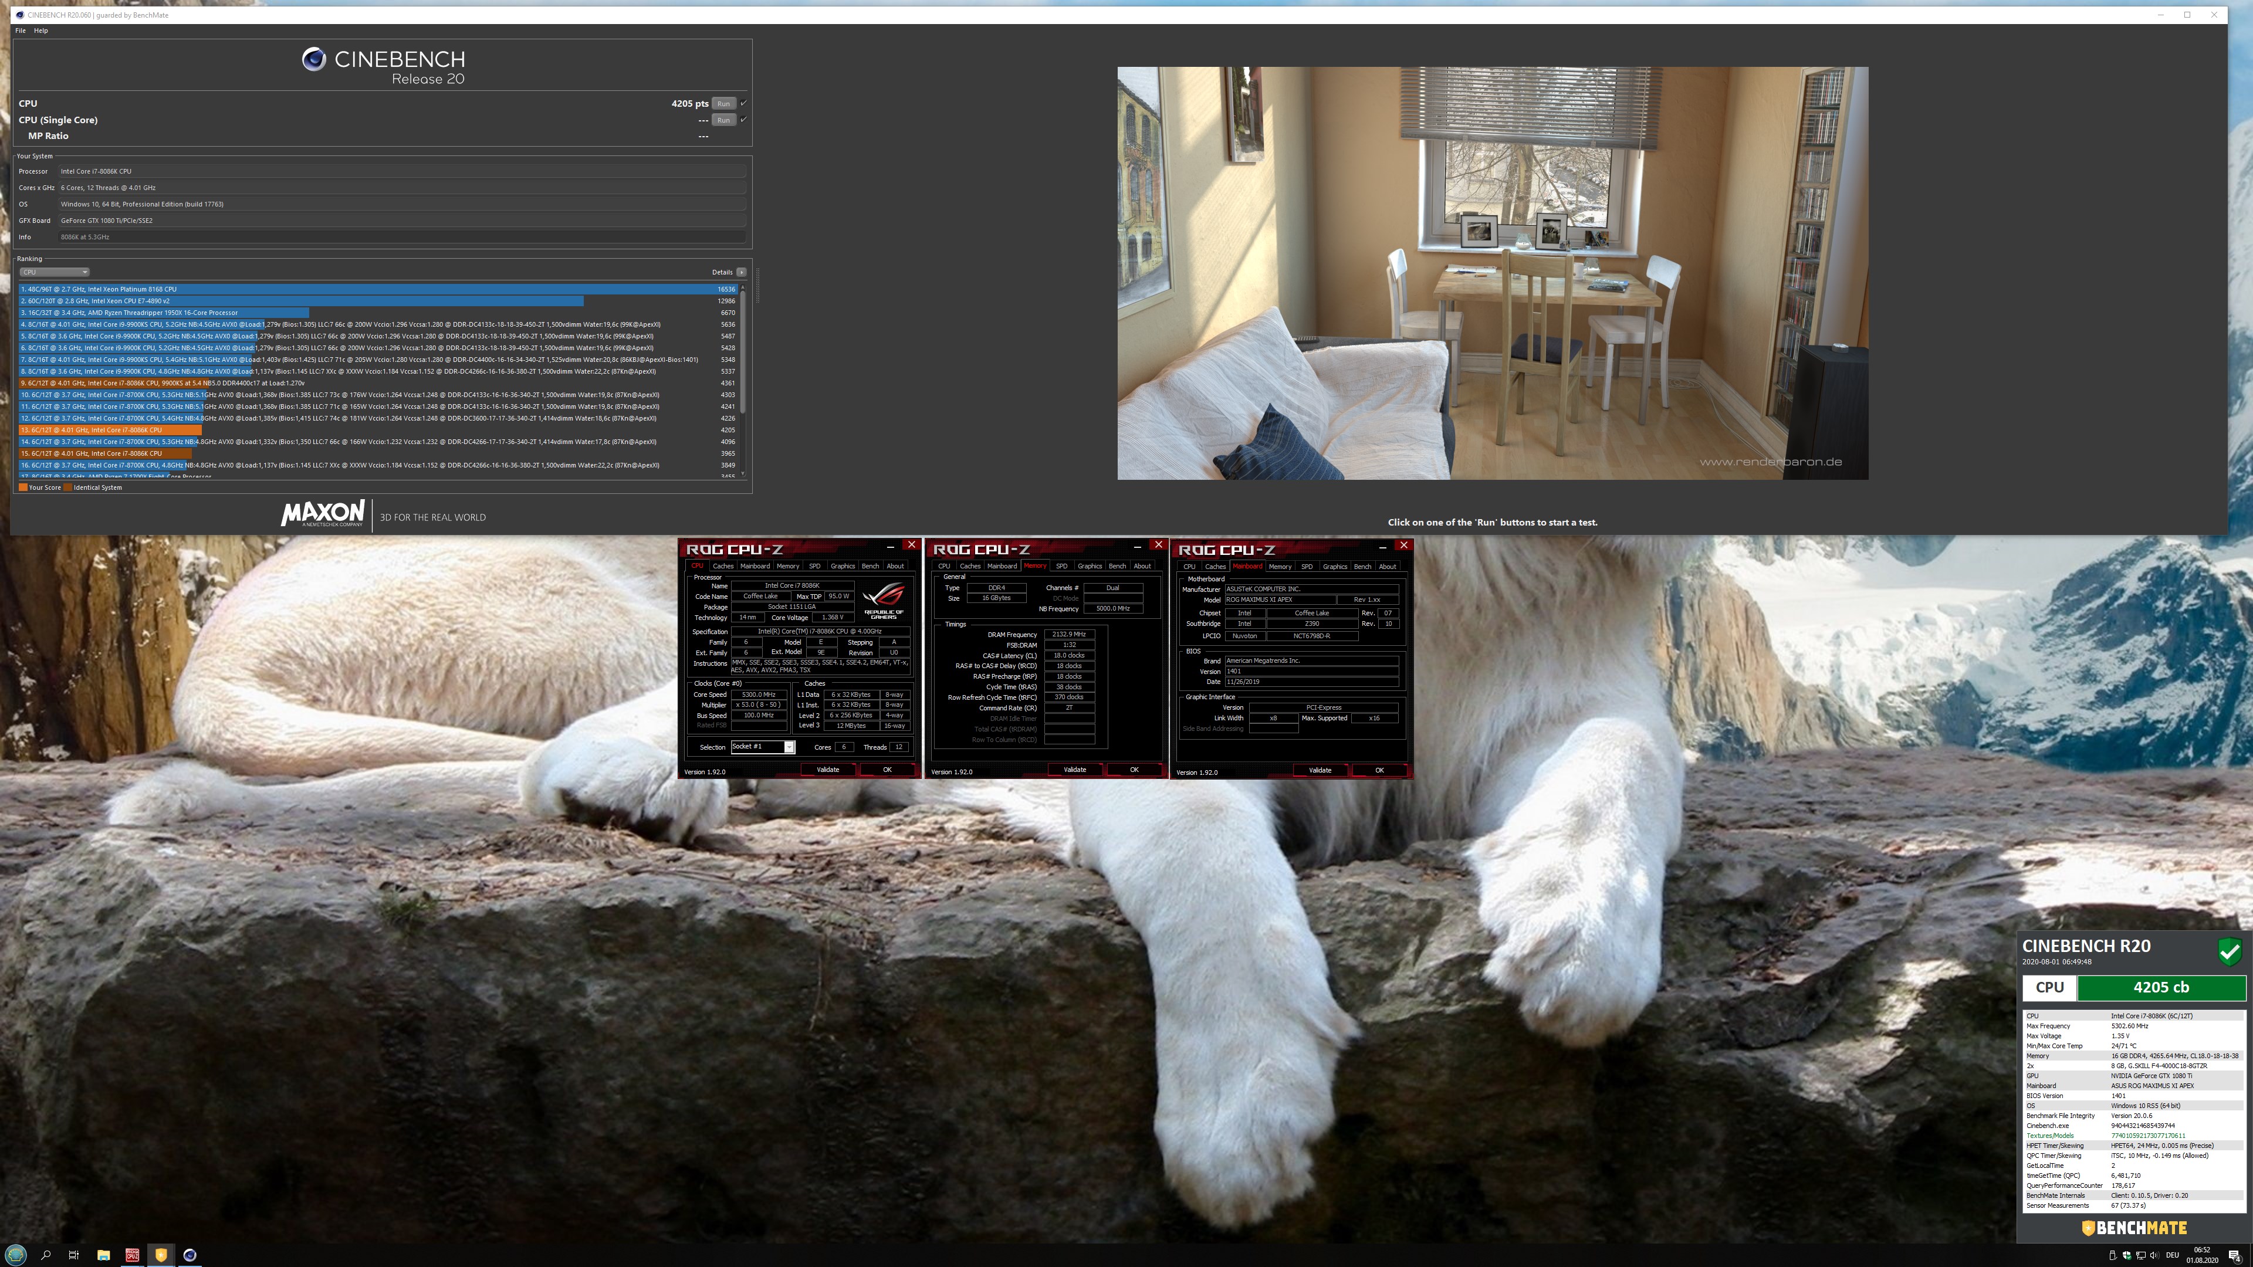Open Task View on the taskbar
This screenshot has width=2253, height=1267.
[75, 1255]
